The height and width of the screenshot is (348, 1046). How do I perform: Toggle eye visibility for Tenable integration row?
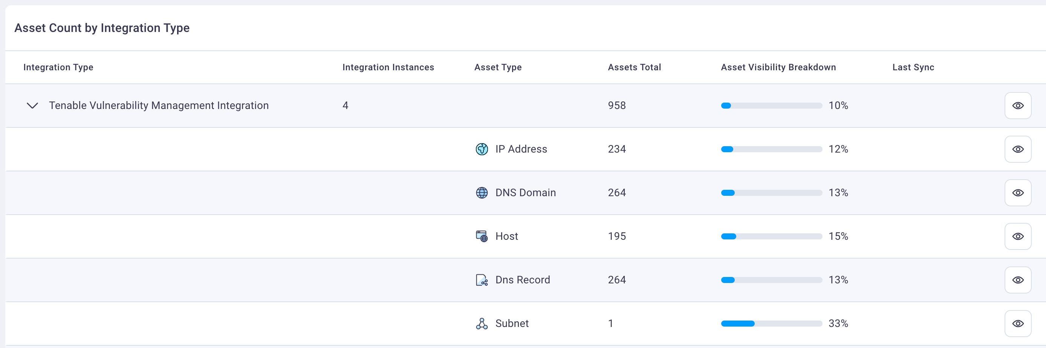[x=1018, y=106]
